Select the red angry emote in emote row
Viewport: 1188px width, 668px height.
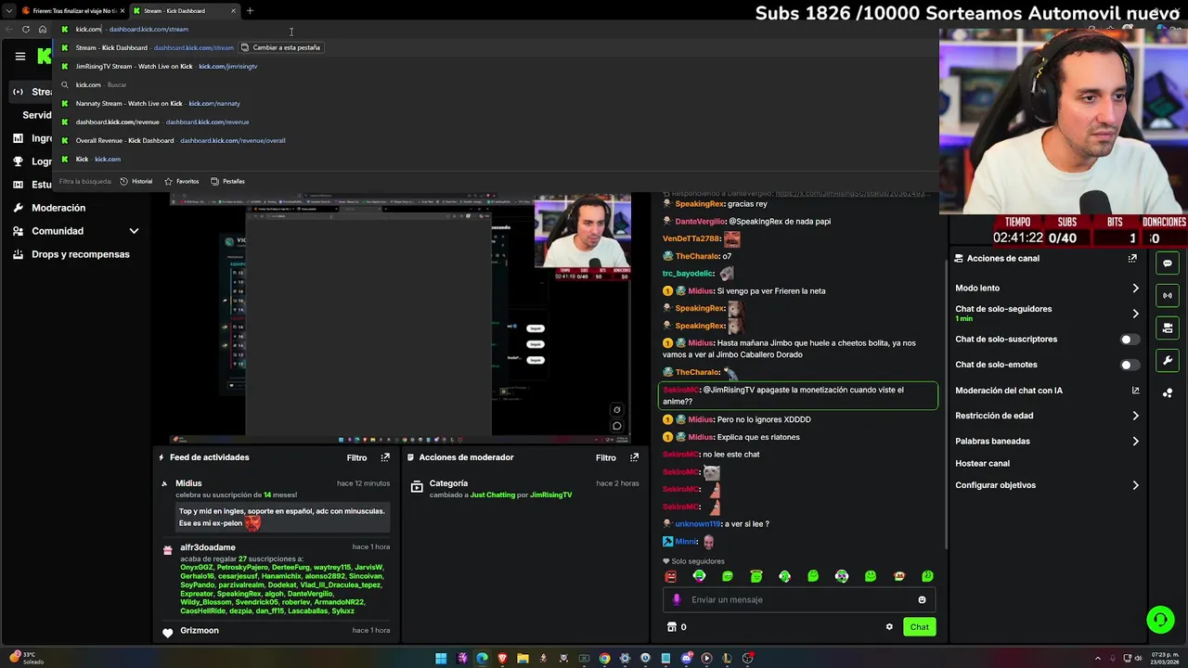(x=670, y=576)
